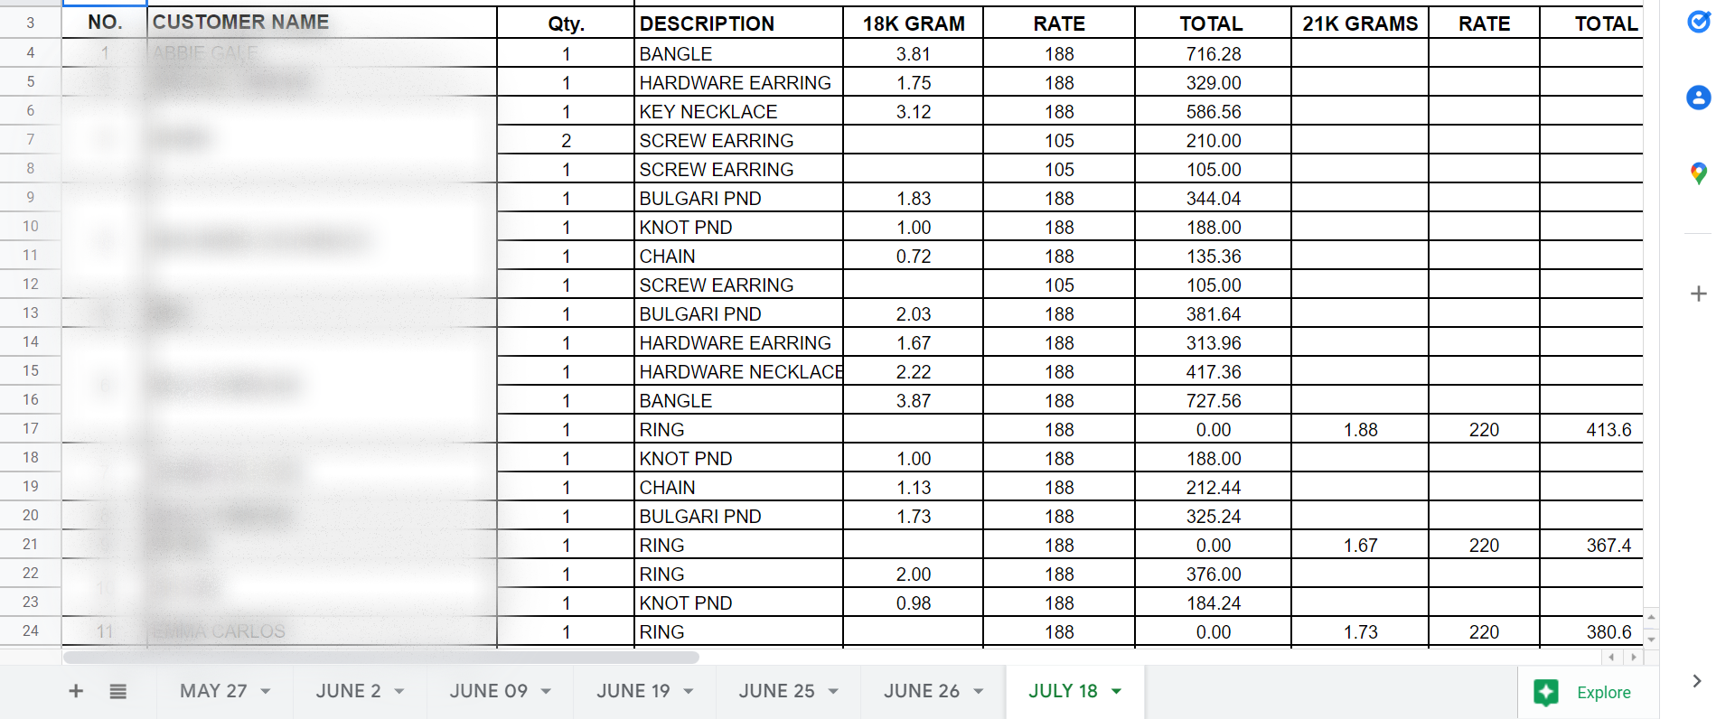Screen dimensions: 1735x719
Task: Click the Explore star icon
Action: pos(1546,692)
